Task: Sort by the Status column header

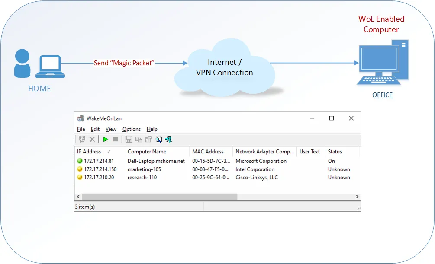Action: pos(342,152)
